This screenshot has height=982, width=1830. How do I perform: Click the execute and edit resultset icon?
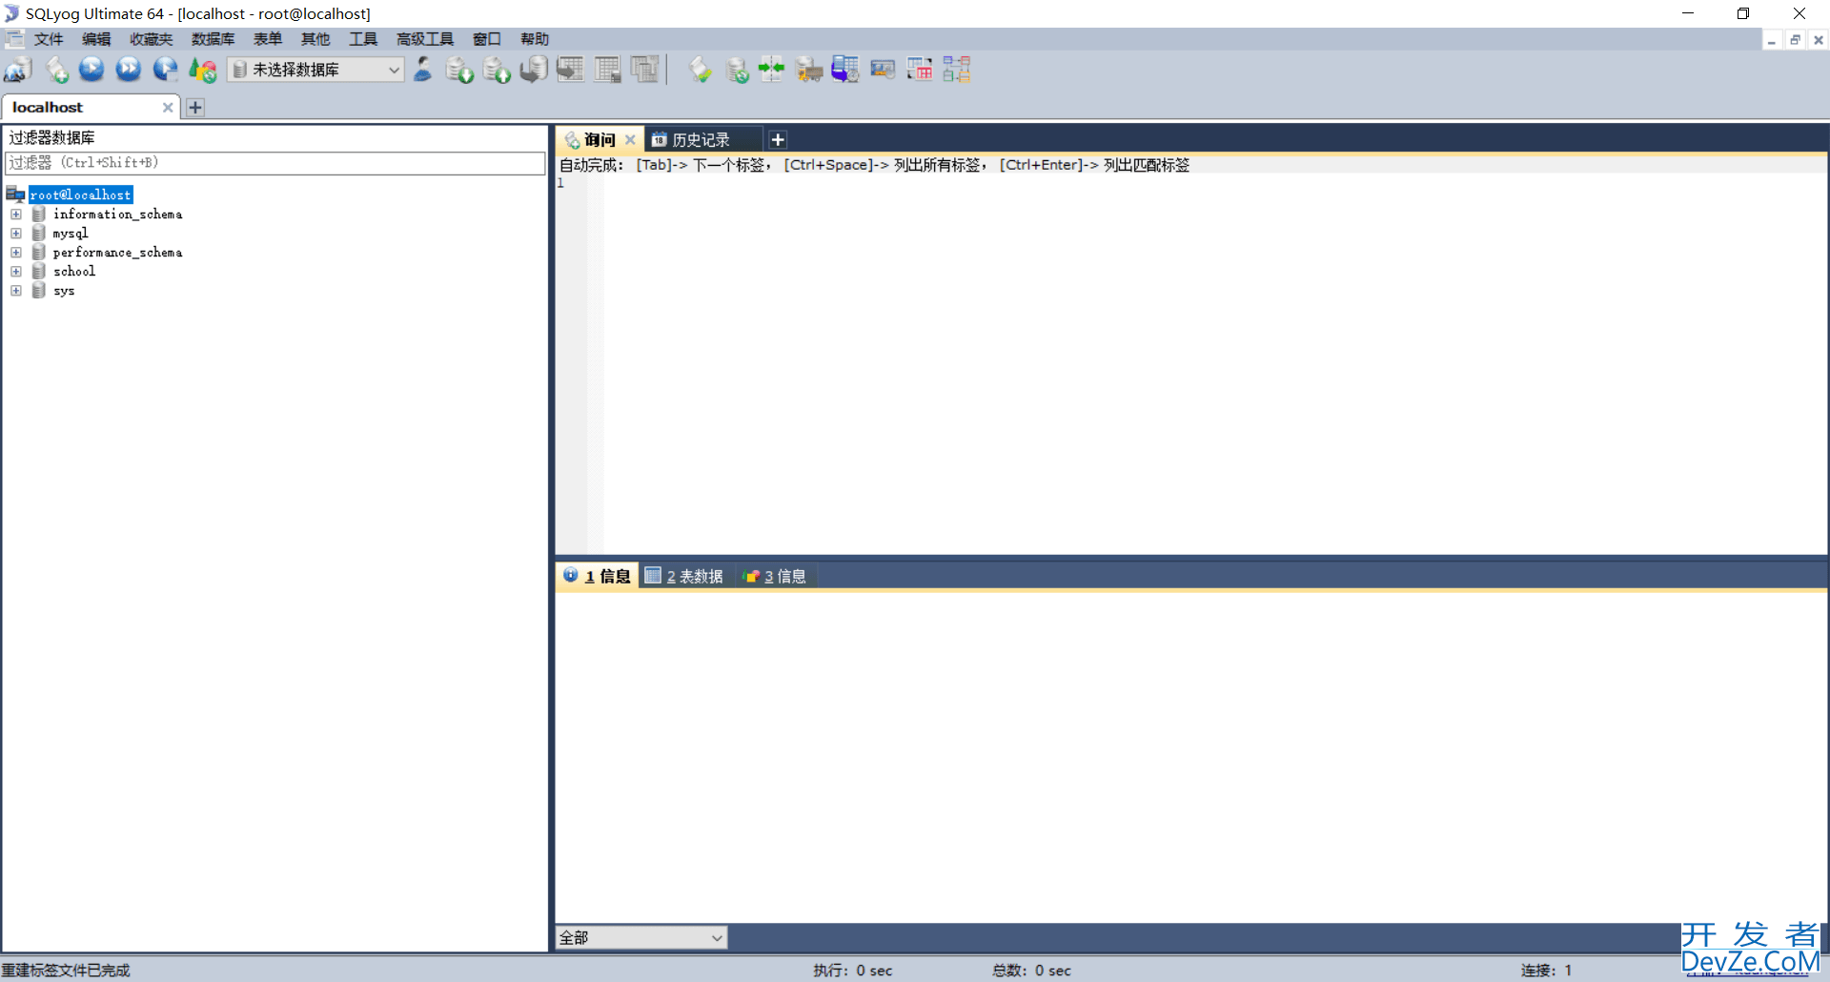pyautogui.click(x=165, y=69)
